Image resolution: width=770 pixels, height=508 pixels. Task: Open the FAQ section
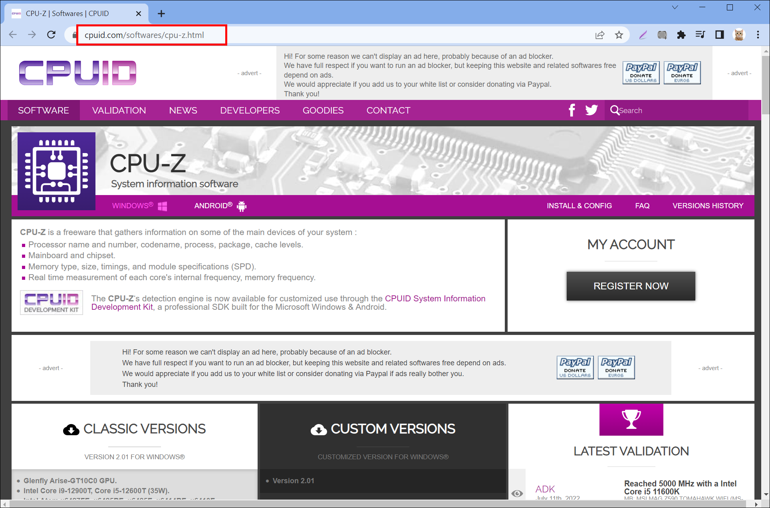pyautogui.click(x=642, y=206)
